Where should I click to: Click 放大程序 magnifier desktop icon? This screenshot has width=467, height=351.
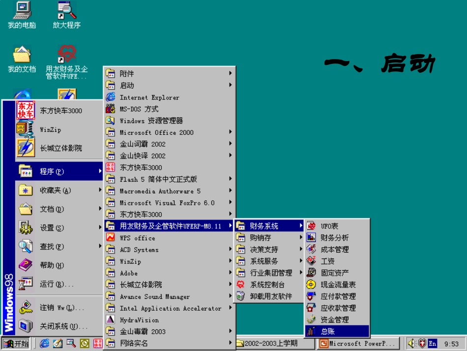click(x=67, y=10)
